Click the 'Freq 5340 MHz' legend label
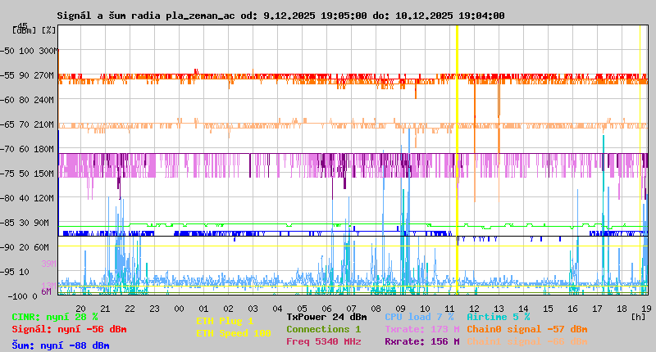The width and height of the screenshot is (656, 352). pyautogui.click(x=324, y=341)
